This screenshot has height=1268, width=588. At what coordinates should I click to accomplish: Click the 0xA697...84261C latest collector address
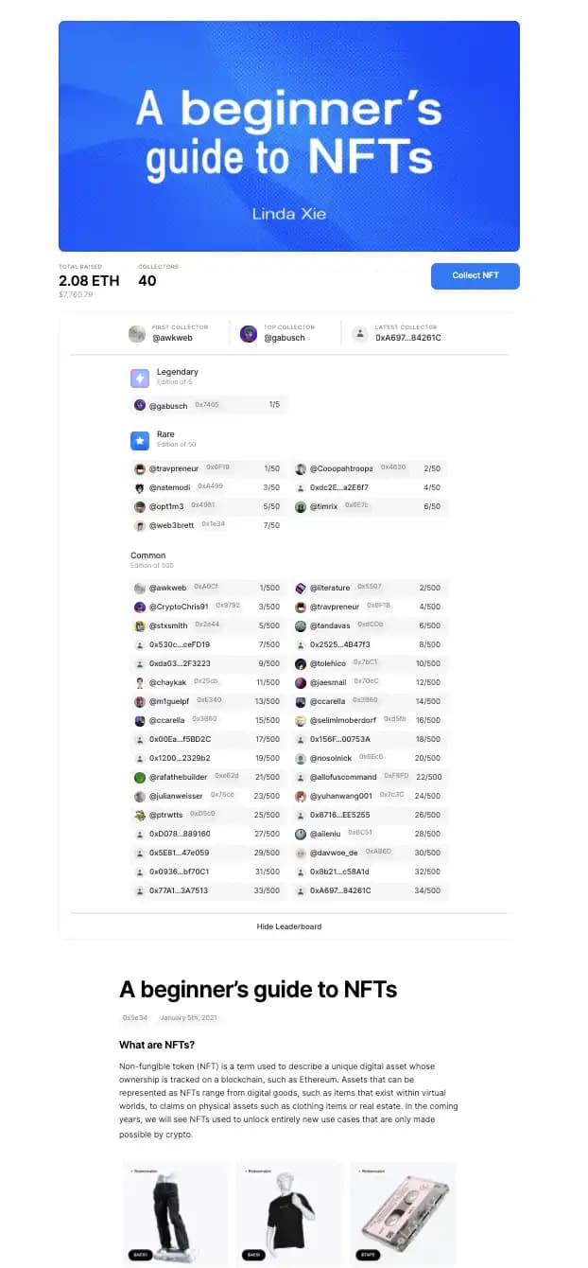[x=407, y=338]
